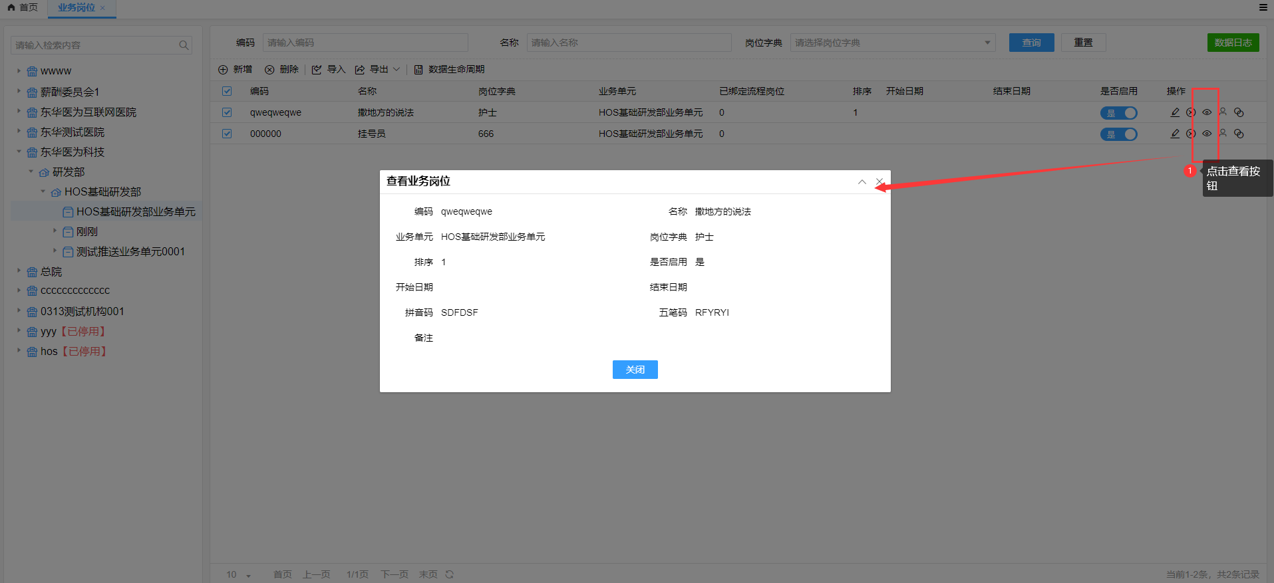Click the green 数据日志 button
This screenshot has width=1274, height=583.
tap(1233, 43)
